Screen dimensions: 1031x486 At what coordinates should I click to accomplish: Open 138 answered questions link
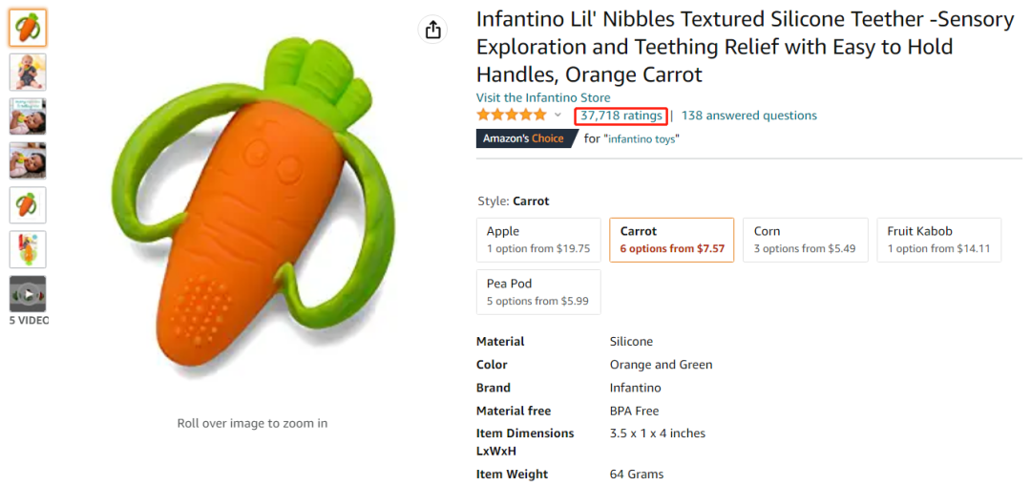coord(748,116)
